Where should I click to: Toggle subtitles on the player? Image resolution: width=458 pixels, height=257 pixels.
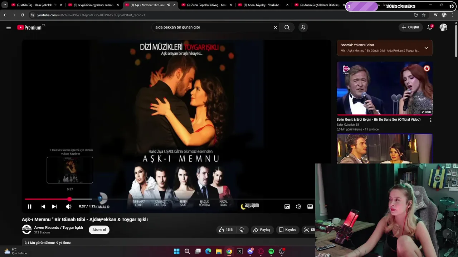(287, 206)
